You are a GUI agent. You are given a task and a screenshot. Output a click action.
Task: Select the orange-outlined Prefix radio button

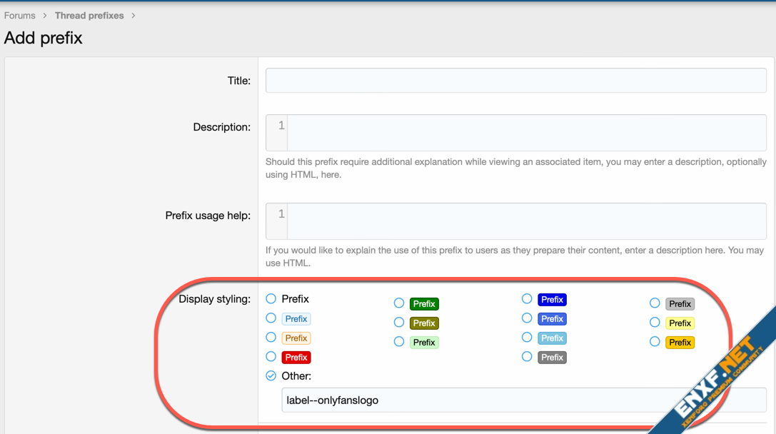pos(271,338)
